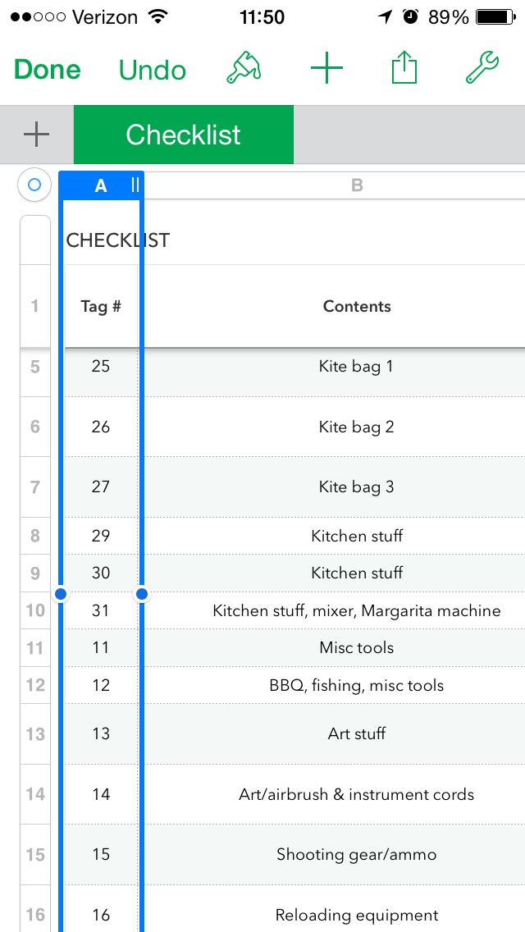Add a new sheet with plus tab

[x=36, y=135]
